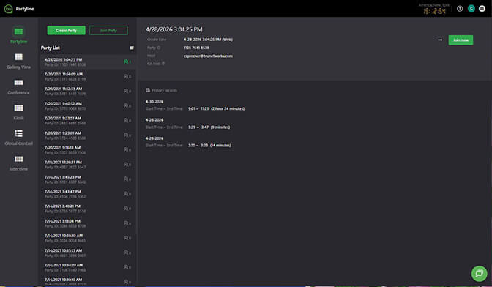
Task: Select the 7/14/2021 3:43:47 PM party
Action: point(88,194)
